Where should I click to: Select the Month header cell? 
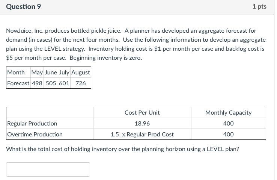pyautogui.click(x=16, y=72)
